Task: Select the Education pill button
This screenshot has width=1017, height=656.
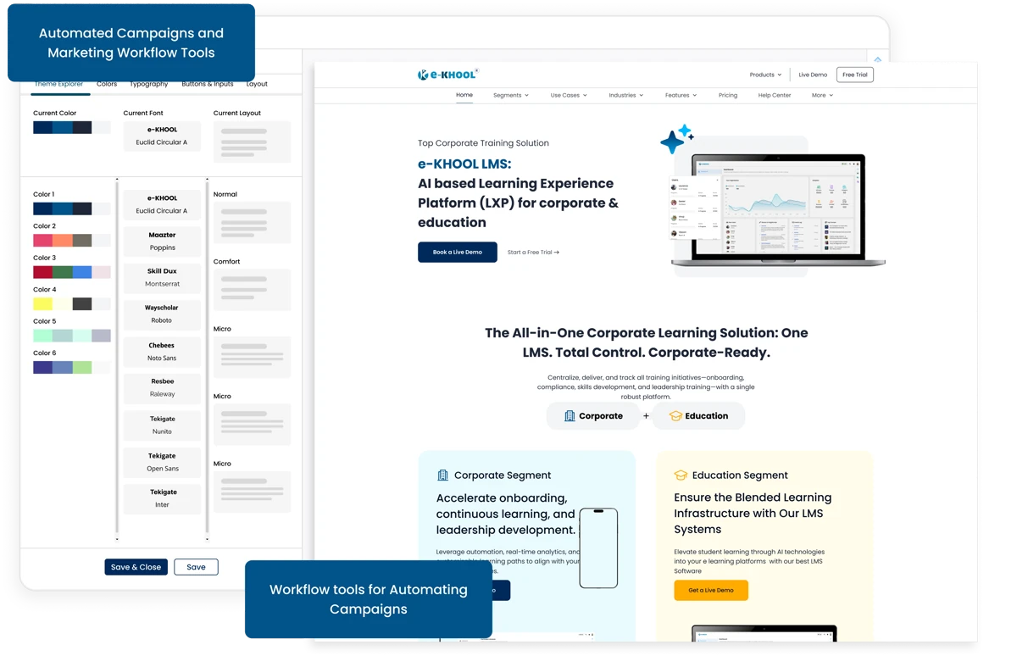Action: click(x=698, y=416)
